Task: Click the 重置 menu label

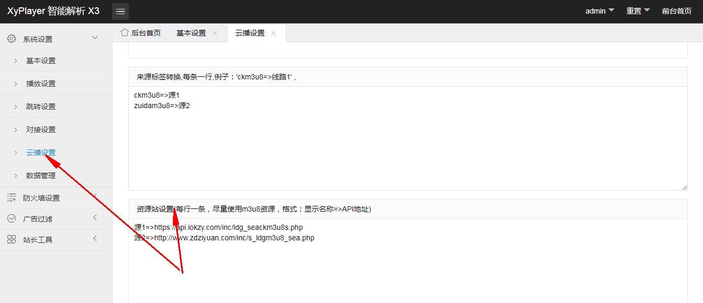Action: pyautogui.click(x=634, y=11)
